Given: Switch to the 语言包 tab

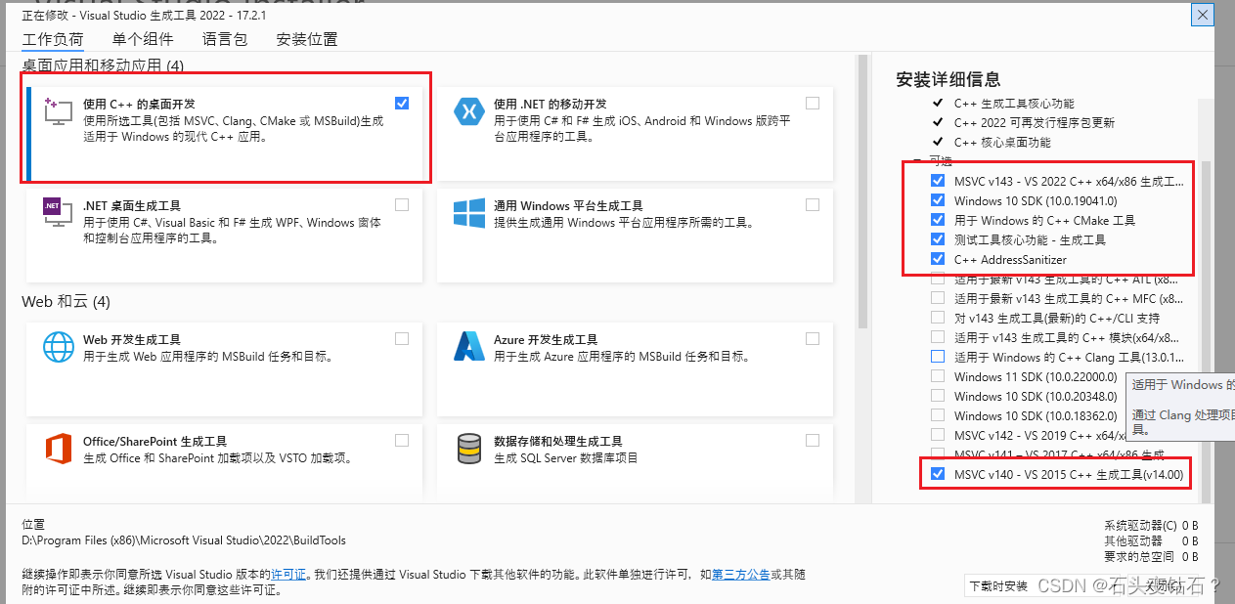Looking at the screenshot, I should (x=225, y=40).
